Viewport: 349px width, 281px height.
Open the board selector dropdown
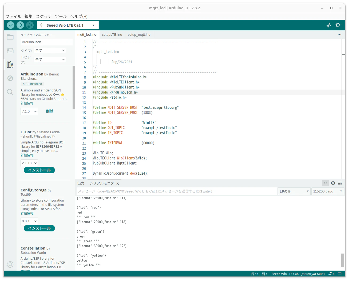click(68, 25)
